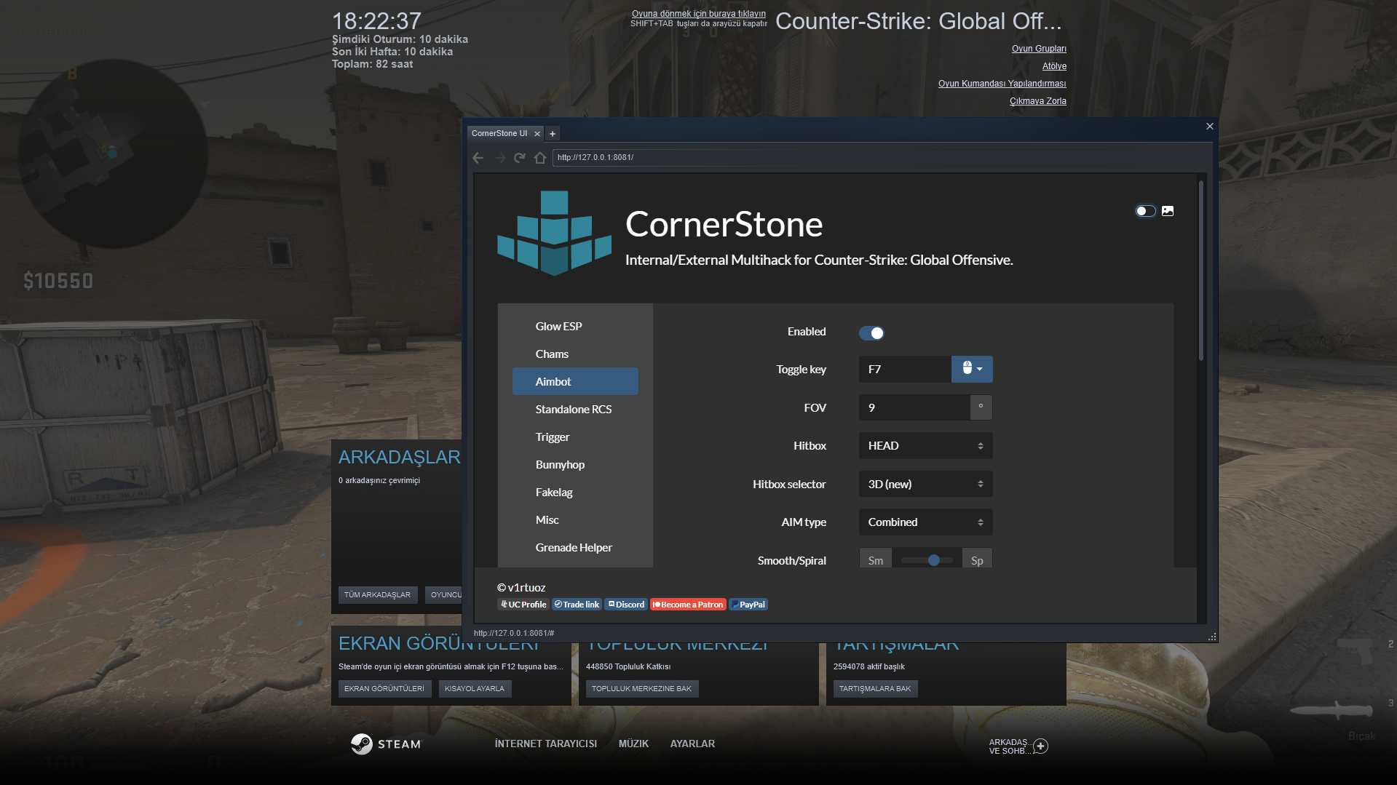Click the background image icon
The width and height of the screenshot is (1397, 785).
click(x=1168, y=211)
